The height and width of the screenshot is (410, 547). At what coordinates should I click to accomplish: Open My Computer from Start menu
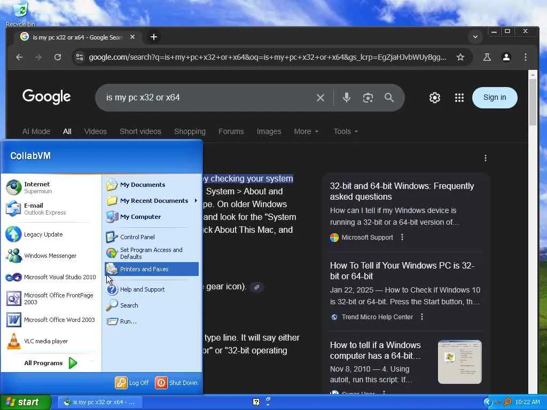pyautogui.click(x=151, y=217)
